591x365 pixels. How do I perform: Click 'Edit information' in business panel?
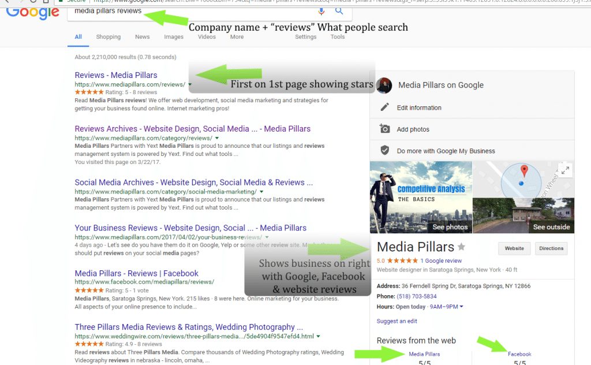pos(419,107)
